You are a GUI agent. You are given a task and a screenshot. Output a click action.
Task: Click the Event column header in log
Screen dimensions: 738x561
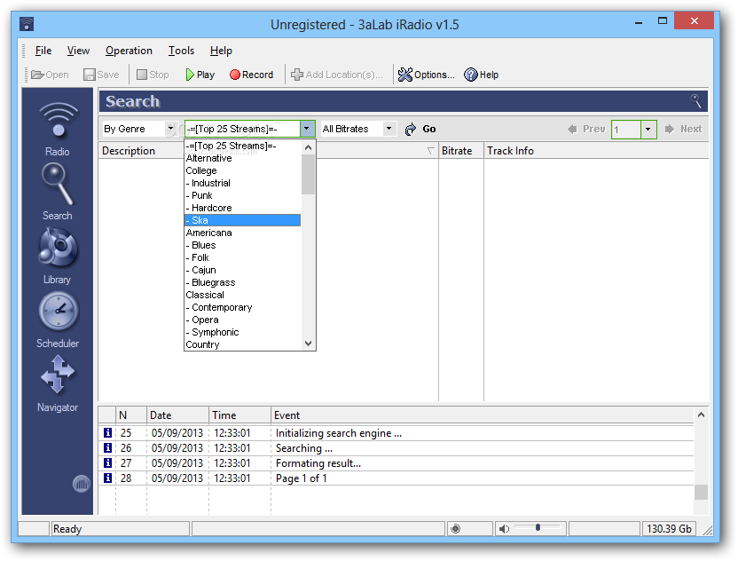[483, 415]
